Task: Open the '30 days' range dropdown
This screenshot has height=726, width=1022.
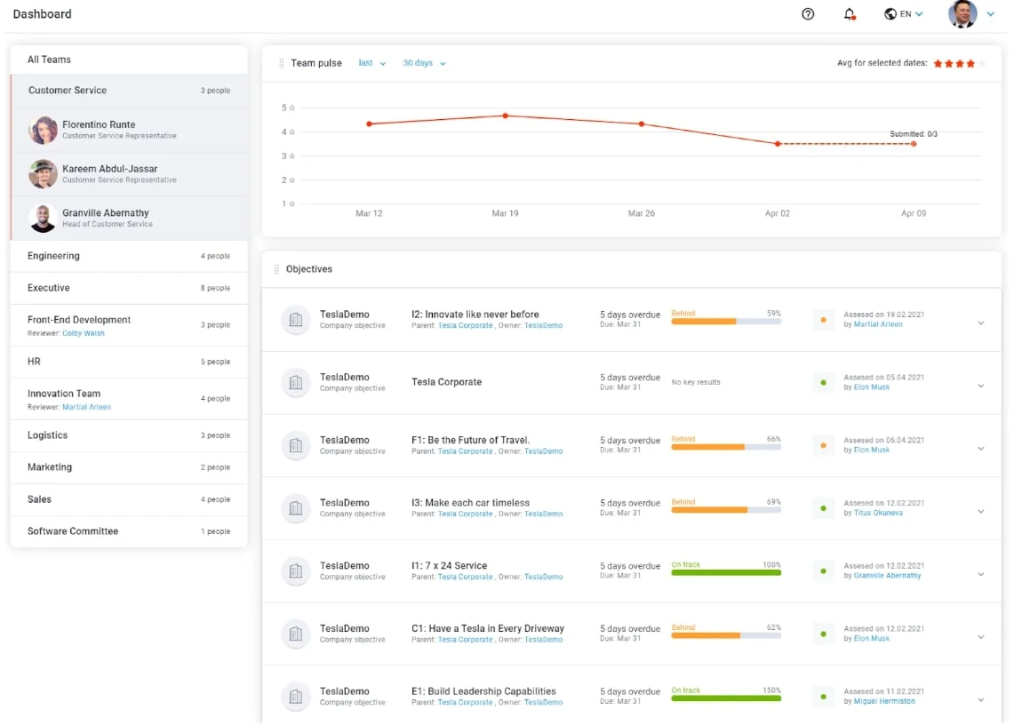Action: (424, 63)
